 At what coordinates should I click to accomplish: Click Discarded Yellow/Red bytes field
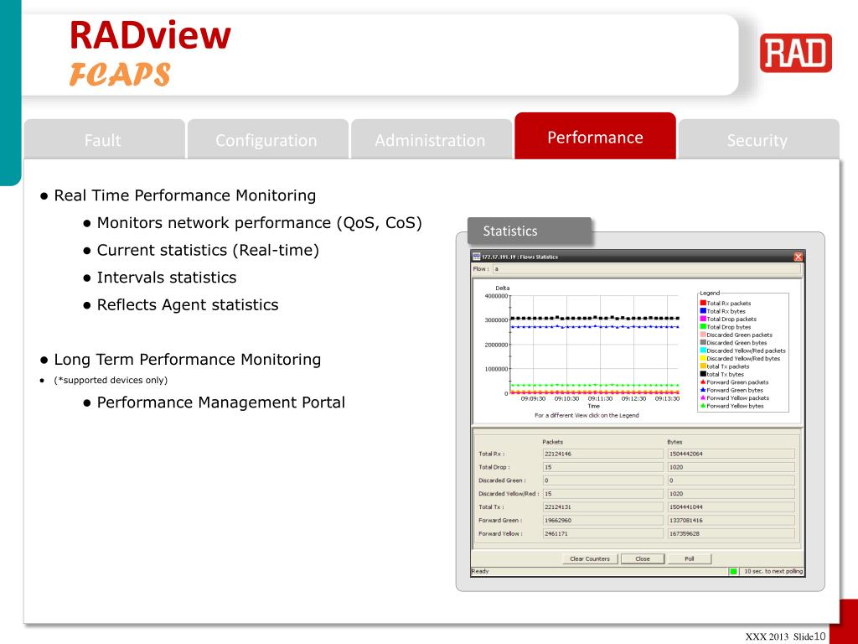[731, 493]
